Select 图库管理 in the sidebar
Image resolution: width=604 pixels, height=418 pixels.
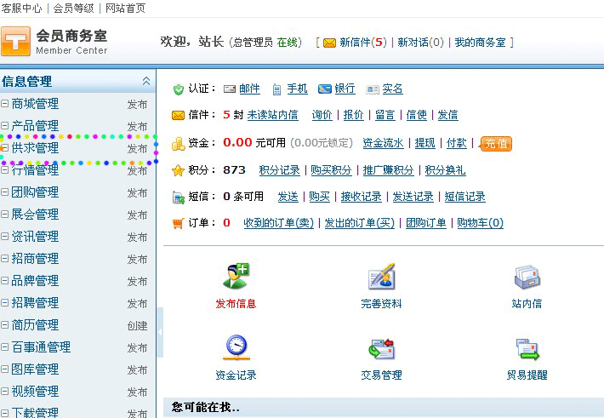[x=35, y=369]
